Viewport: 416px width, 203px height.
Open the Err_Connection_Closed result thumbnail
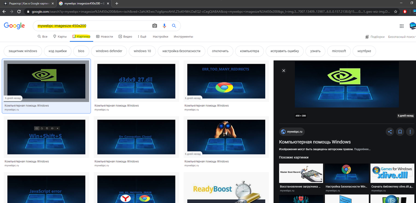pyautogui.click(x=136, y=137)
